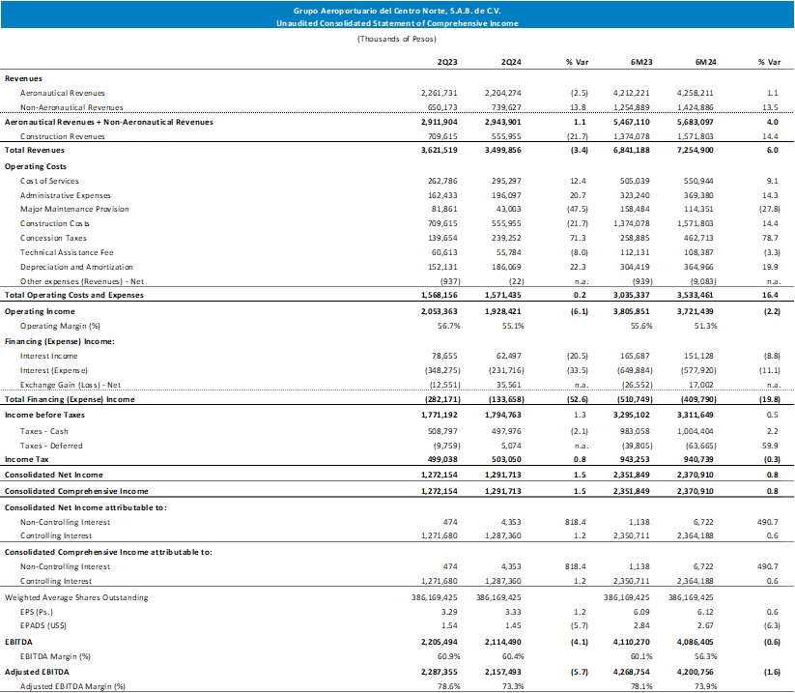The height and width of the screenshot is (693, 795).
Task: Click the 2Q23 column header
Action: 447,61
